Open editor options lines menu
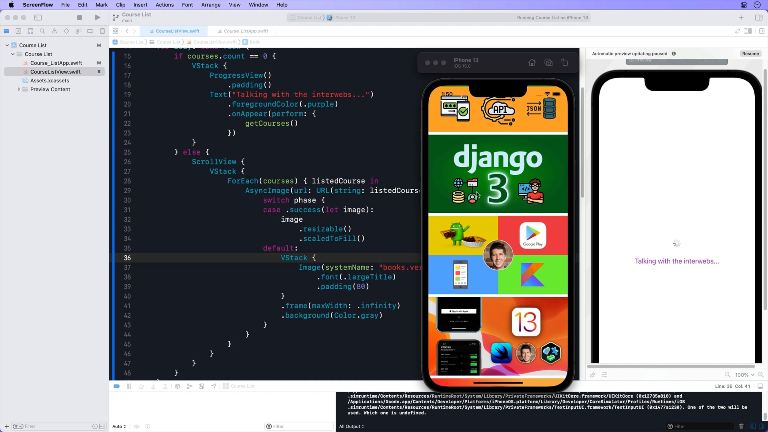Screen dimensions: 768x432 point(748,31)
